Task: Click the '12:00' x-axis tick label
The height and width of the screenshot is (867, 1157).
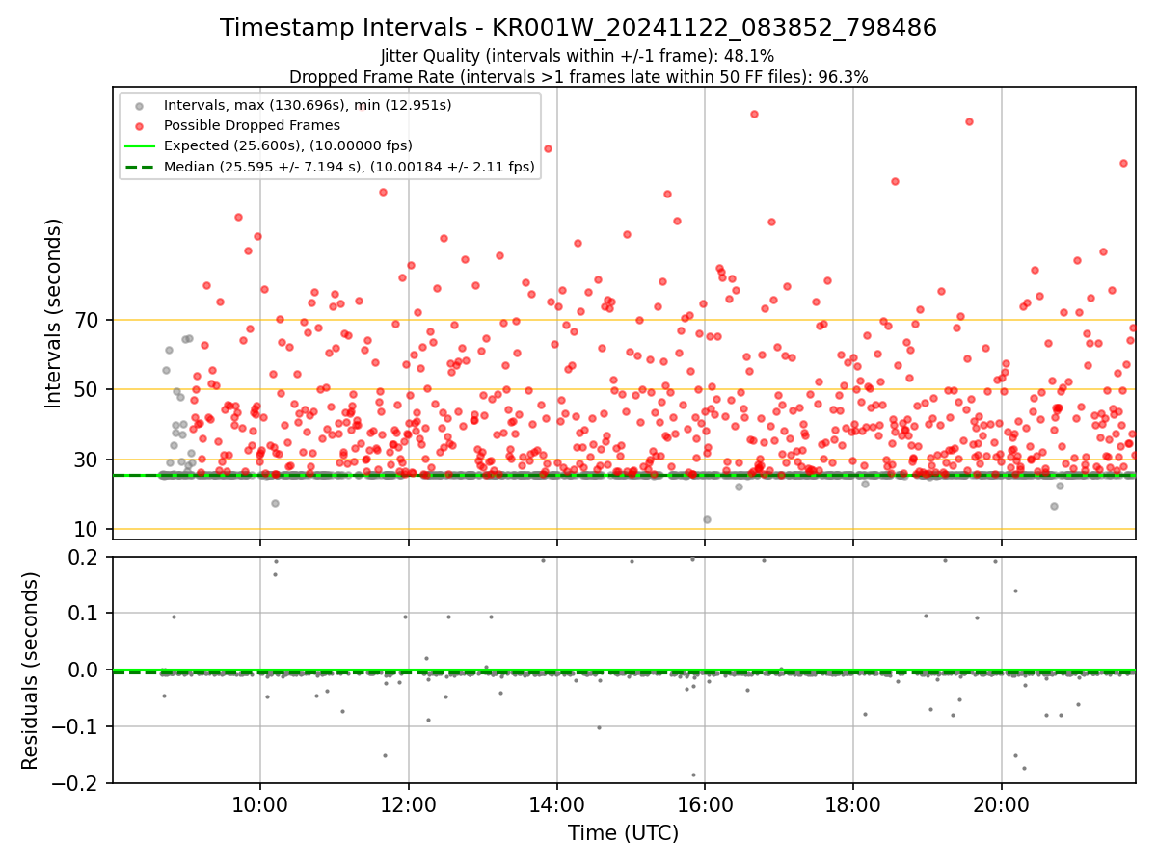Action: pos(409,804)
